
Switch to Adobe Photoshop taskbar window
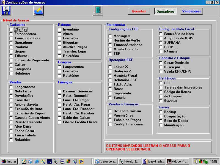click(x=177, y=161)
